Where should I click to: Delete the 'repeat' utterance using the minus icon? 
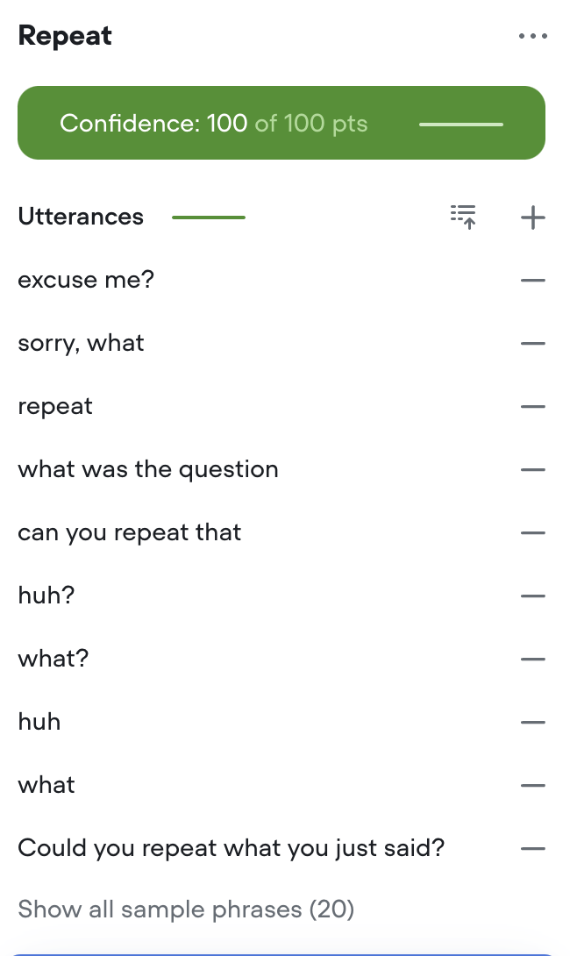[x=533, y=407]
